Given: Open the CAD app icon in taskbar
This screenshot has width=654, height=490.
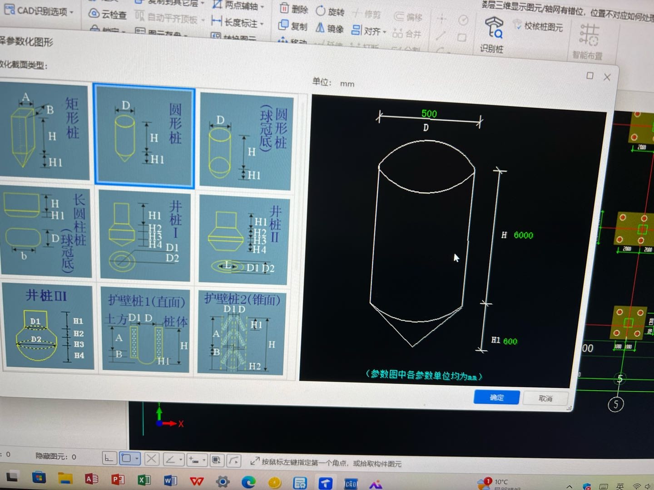Looking at the screenshot, I should coord(351,484).
